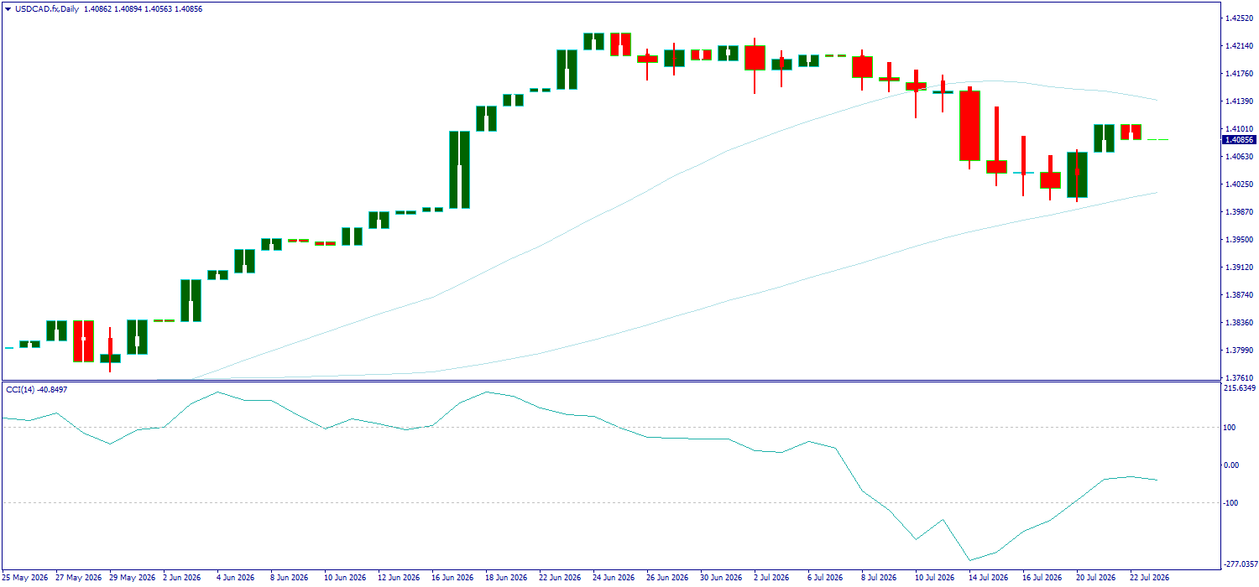Image resolution: width=1259 pixels, height=587 pixels.
Task: Click the 16 Jun 2026 date label
Action: point(452,578)
